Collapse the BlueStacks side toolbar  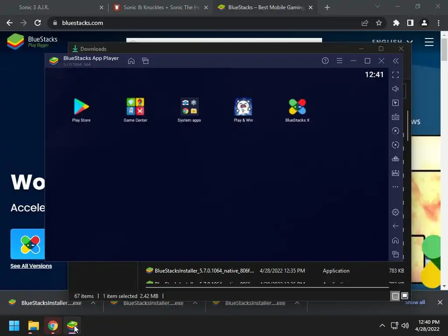click(x=395, y=60)
